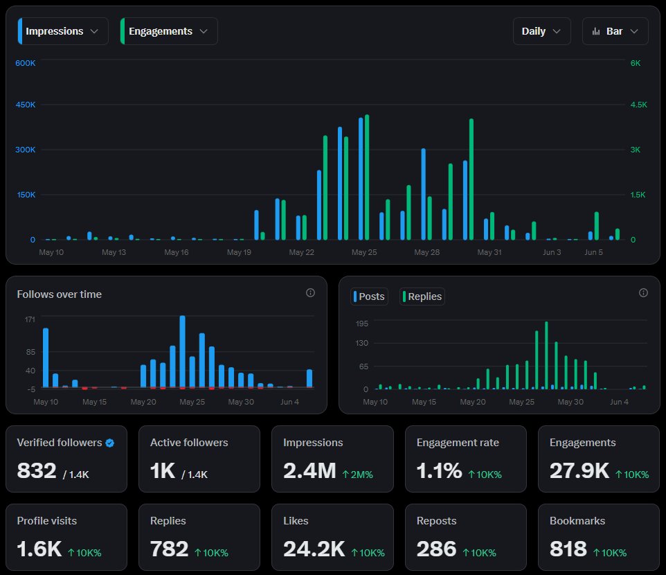The image size is (666, 575).
Task: Select the Active followers card
Action: (199, 459)
